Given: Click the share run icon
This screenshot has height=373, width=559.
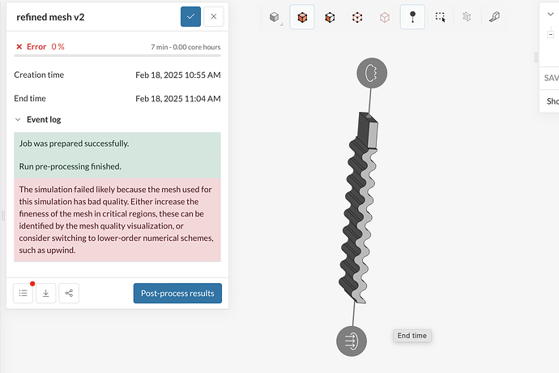Looking at the screenshot, I should pos(69,293).
